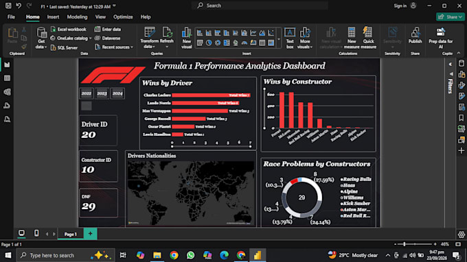The width and height of the screenshot is (467, 262).
Task: Create a New measure
Action: (352, 38)
